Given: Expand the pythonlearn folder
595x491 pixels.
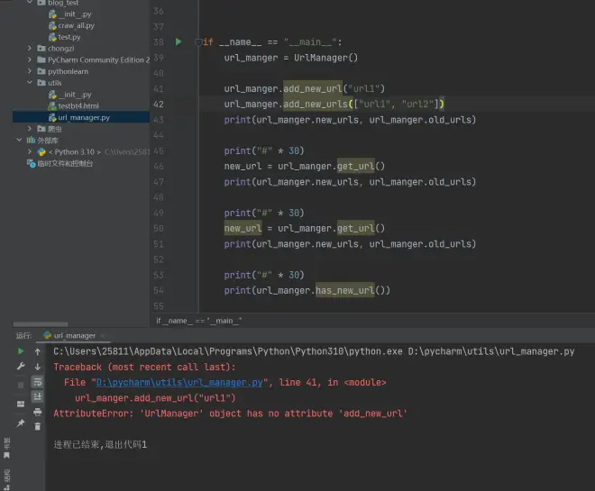Looking at the screenshot, I should coord(30,71).
